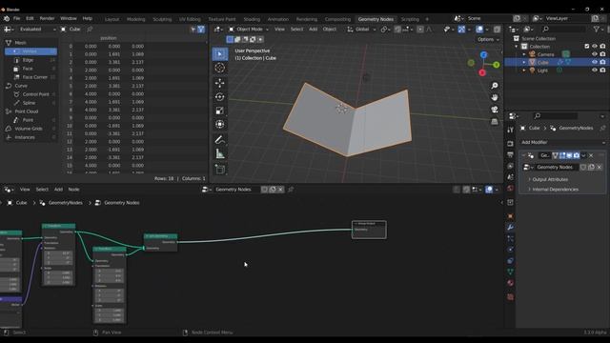Click the viewport pan hand icon
Viewport: 610px width, 343px height.
pos(494,97)
